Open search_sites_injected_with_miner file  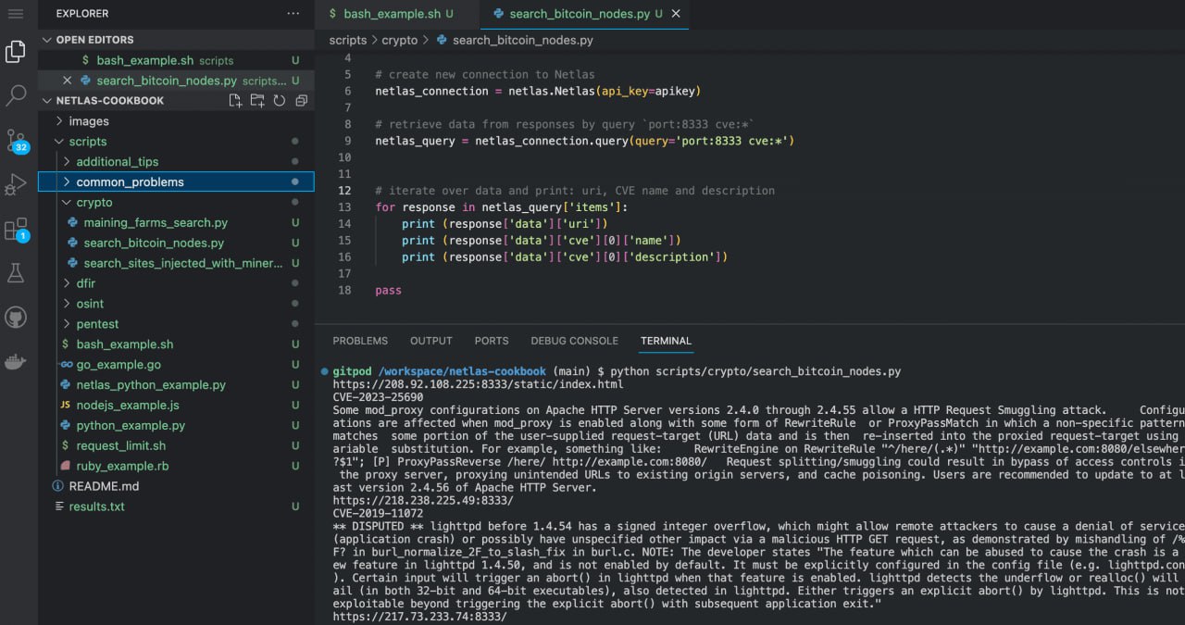pos(176,264)
